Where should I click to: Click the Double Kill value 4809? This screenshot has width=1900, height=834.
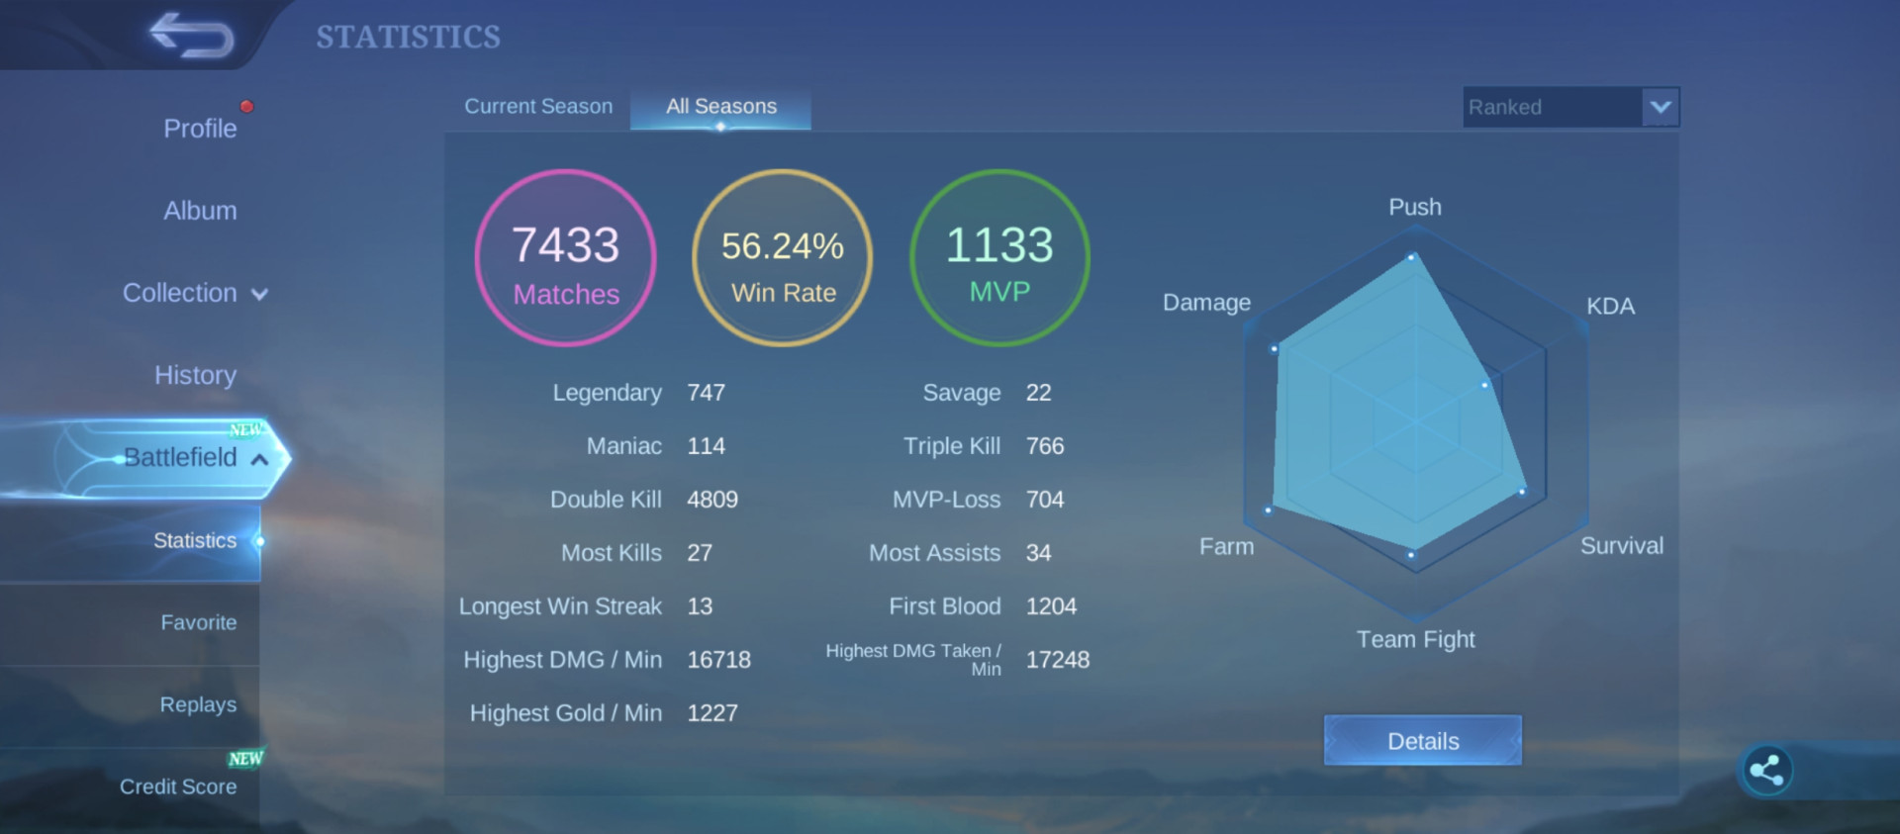point(712,500)
